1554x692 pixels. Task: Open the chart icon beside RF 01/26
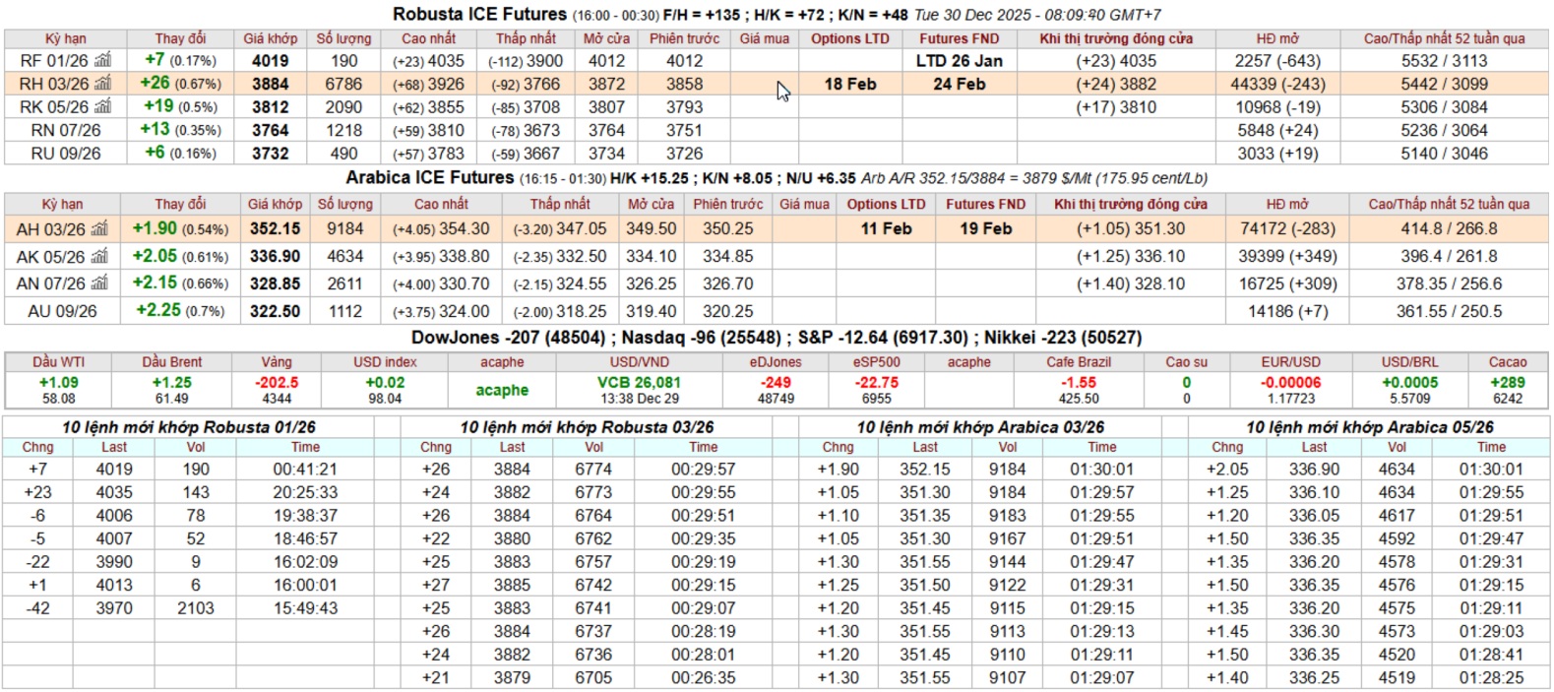point(103,61)
